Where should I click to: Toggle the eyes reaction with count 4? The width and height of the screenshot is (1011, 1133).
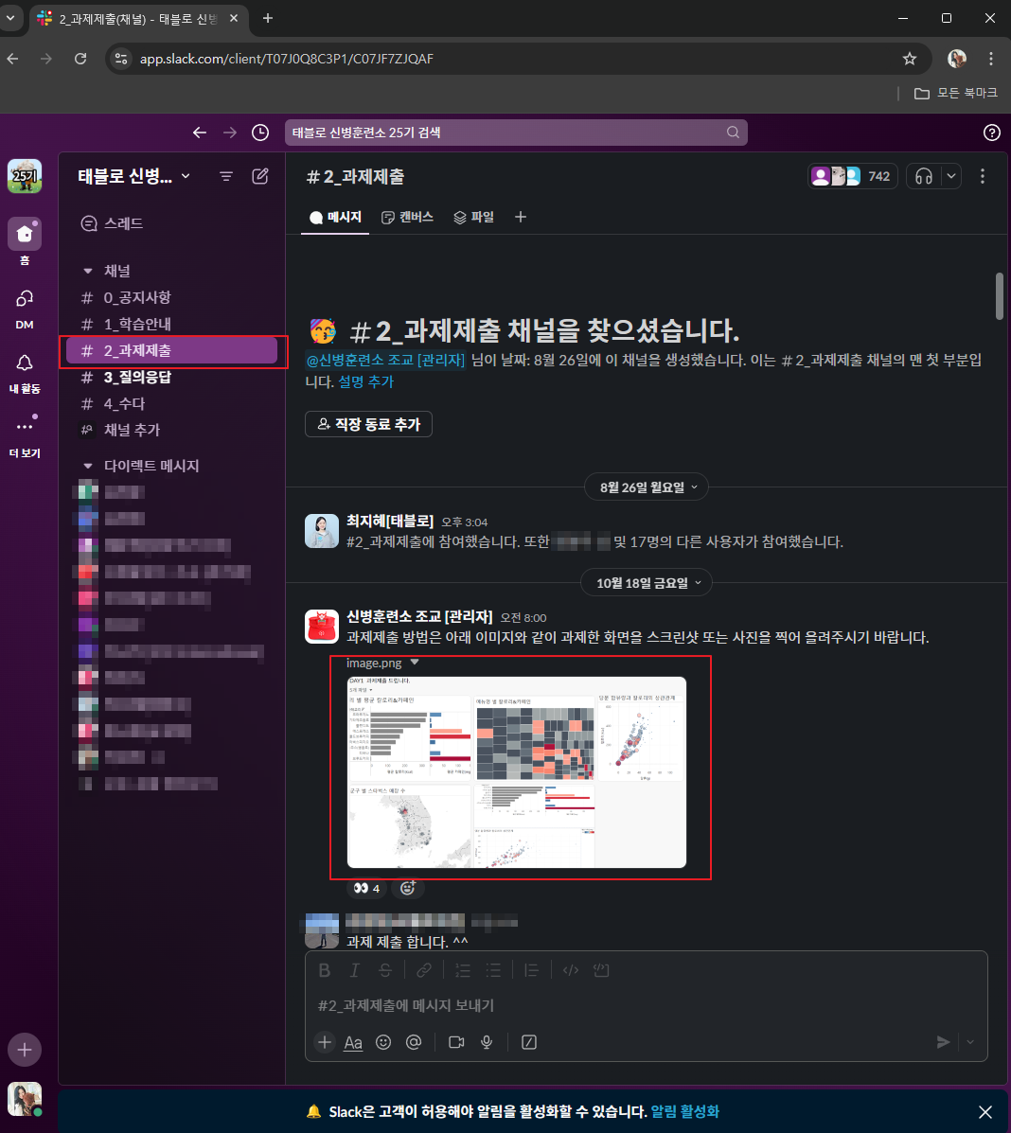[x=366, y=888]
